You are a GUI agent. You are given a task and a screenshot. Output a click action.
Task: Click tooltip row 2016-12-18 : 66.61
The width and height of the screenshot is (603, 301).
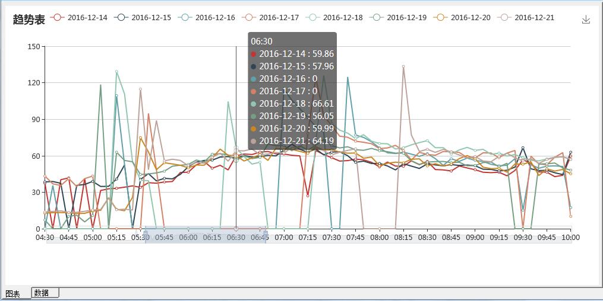(x=292, y=104)
